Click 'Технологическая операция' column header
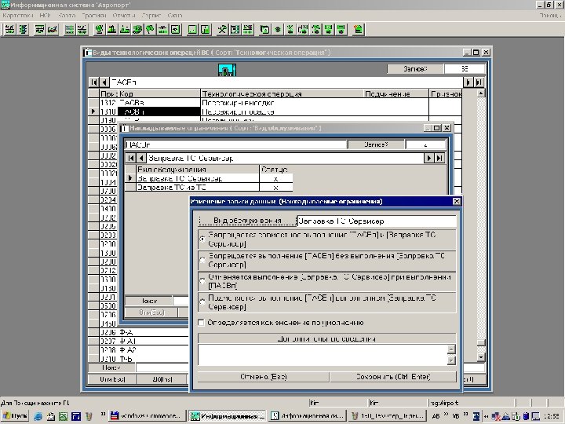This screenshot has height=424, width=565. click(281, 93)
